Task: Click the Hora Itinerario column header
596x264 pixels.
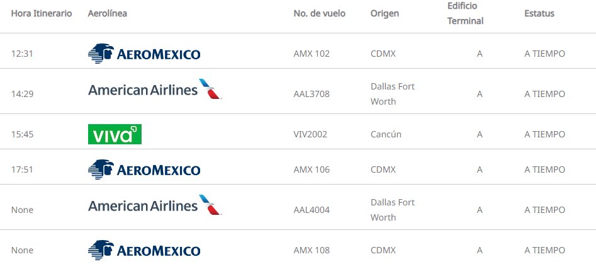Action: (x=42, y=13)
